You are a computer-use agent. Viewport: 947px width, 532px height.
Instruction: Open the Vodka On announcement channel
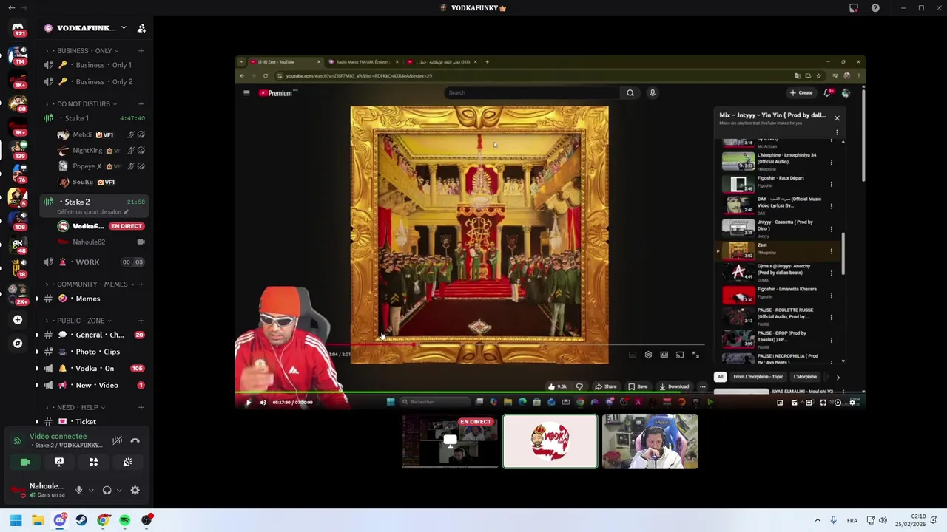click(x=94, y=368)
